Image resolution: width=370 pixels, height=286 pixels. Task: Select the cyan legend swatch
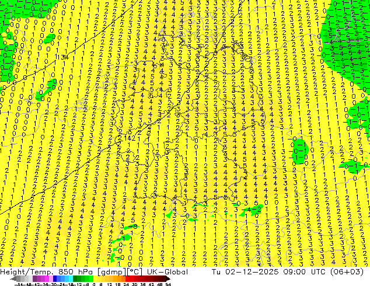71,278
